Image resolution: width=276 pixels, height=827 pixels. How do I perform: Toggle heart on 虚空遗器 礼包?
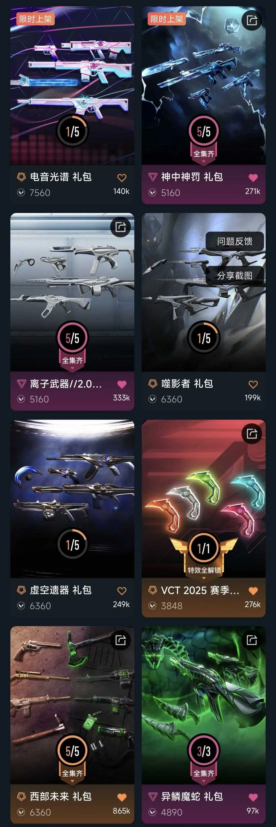[x=122, y=591]
